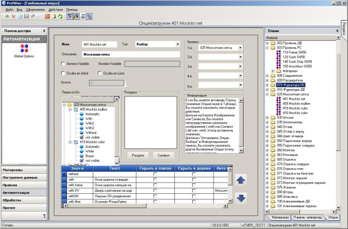This screenshot has height=229, width=348.
Task: Click the green asterisk New icon in toolbar
Action: [7, 16]
